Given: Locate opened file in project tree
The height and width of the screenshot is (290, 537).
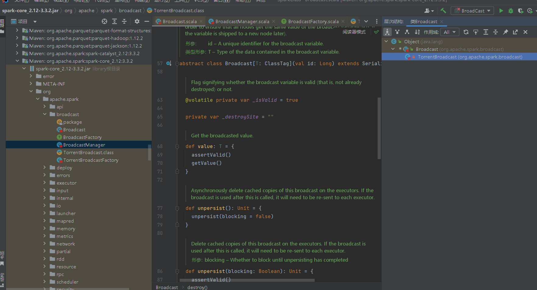Looking at the screenshot, I should tap(104, 21).
